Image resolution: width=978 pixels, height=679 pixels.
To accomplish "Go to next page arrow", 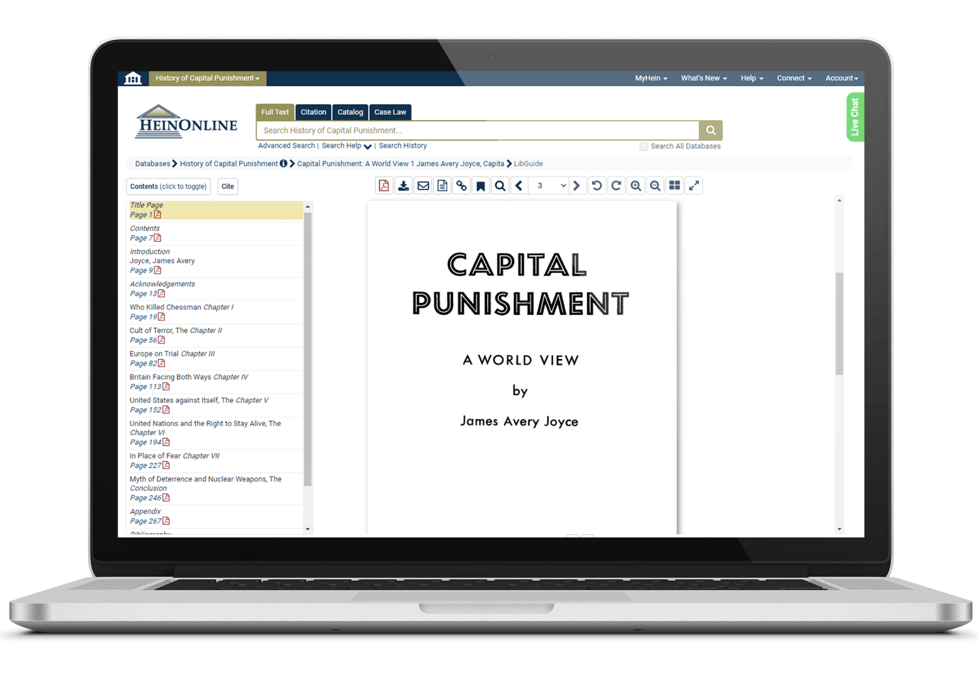I will point(576,186).
